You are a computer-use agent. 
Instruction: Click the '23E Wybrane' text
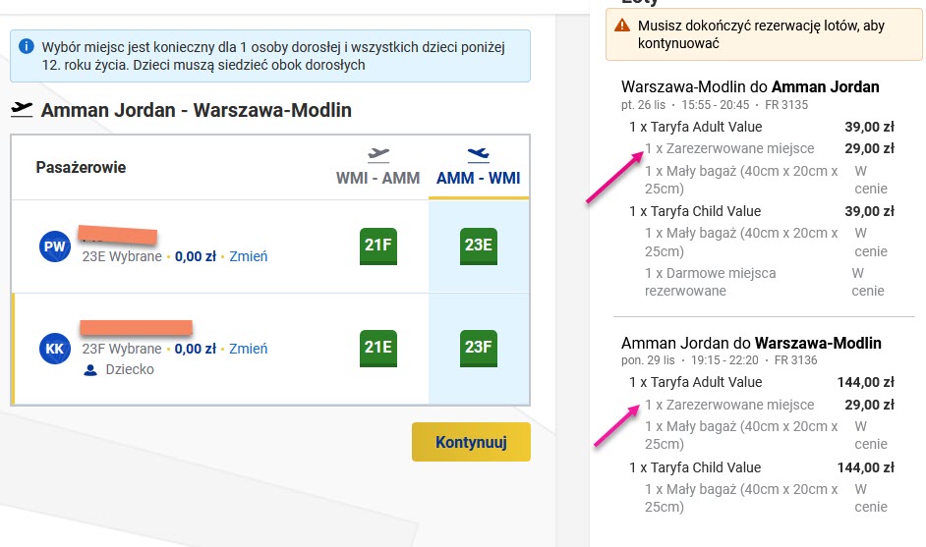(122, 256)
